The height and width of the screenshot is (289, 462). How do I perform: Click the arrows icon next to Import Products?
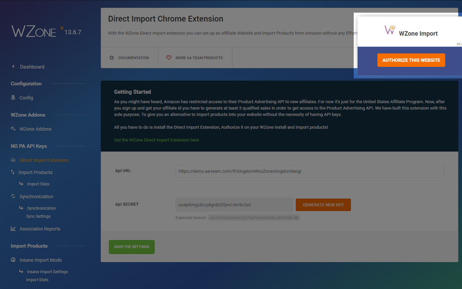(13, 172)
